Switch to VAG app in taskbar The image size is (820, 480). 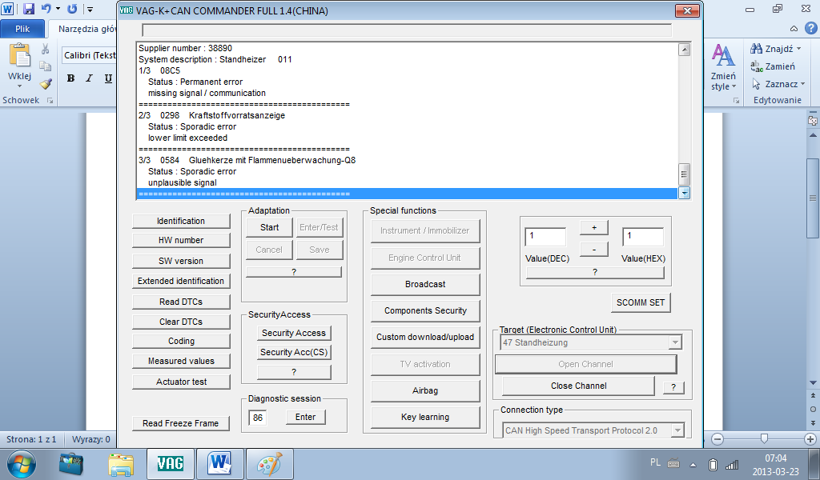coord(170,464)
